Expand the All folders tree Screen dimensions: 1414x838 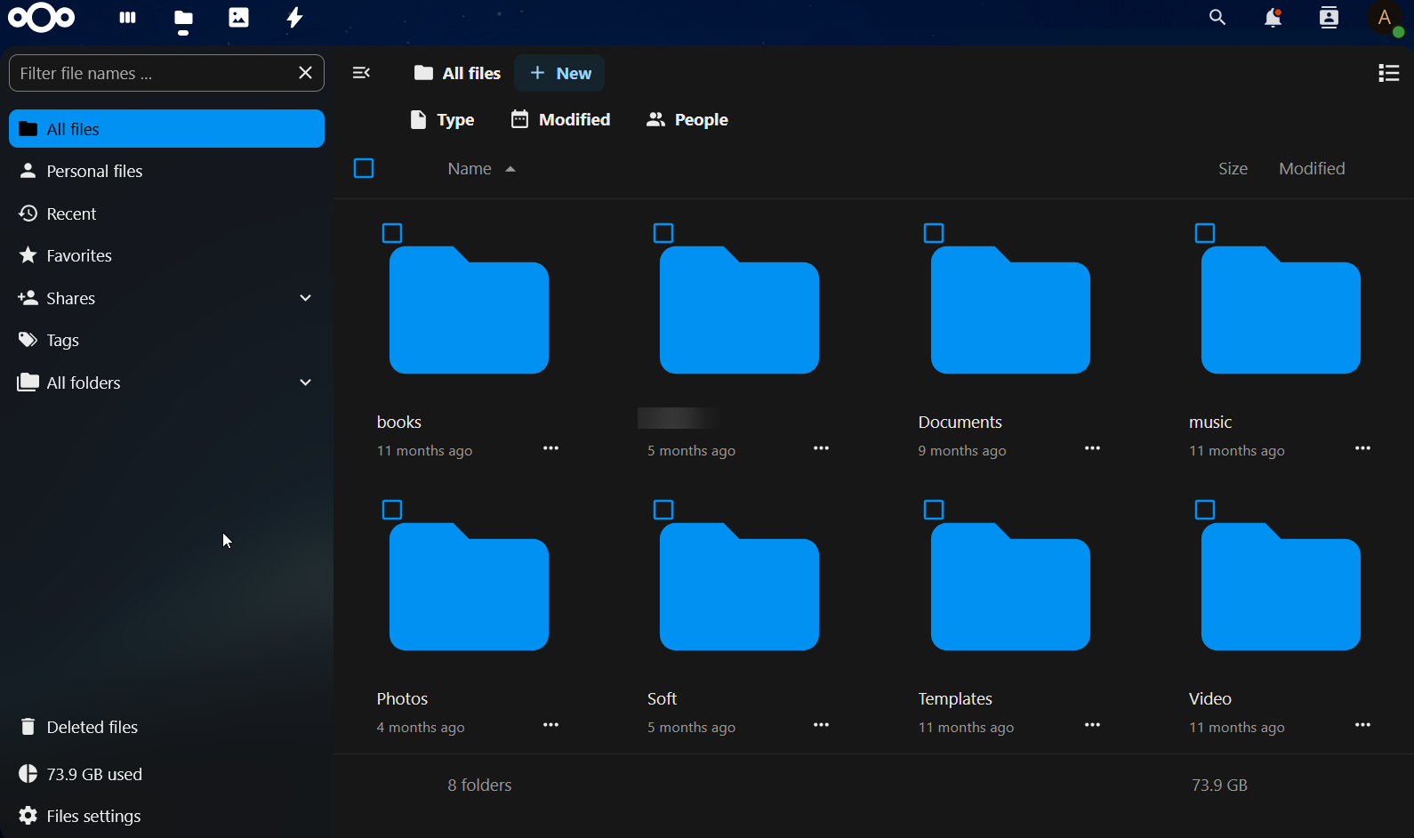pos(305,383)
